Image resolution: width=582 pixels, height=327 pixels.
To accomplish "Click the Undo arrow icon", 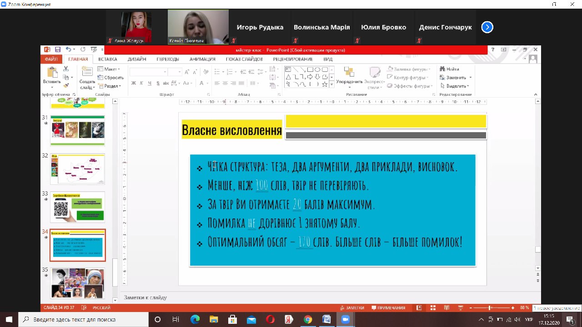I will (68, 50).
